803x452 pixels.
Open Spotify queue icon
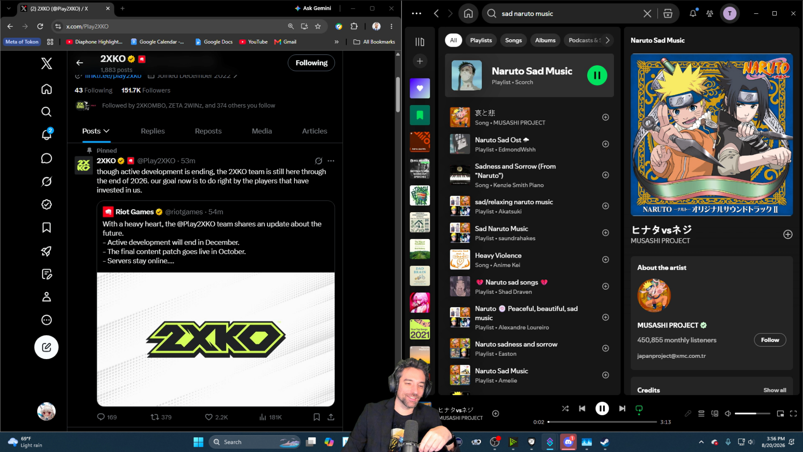(701, 413)
